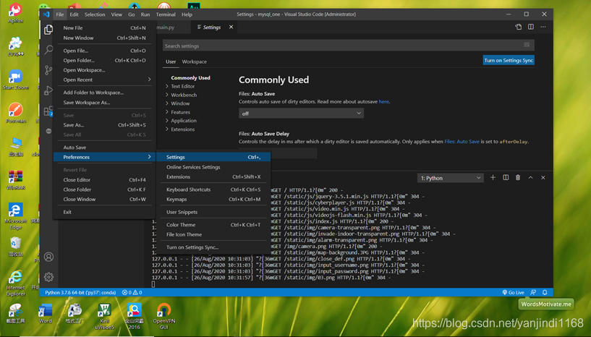Viewport: 591px width, 337px height.
Task: Open Postman desktop shortcut
Action: pyautogui.click(x=15, y=112)
